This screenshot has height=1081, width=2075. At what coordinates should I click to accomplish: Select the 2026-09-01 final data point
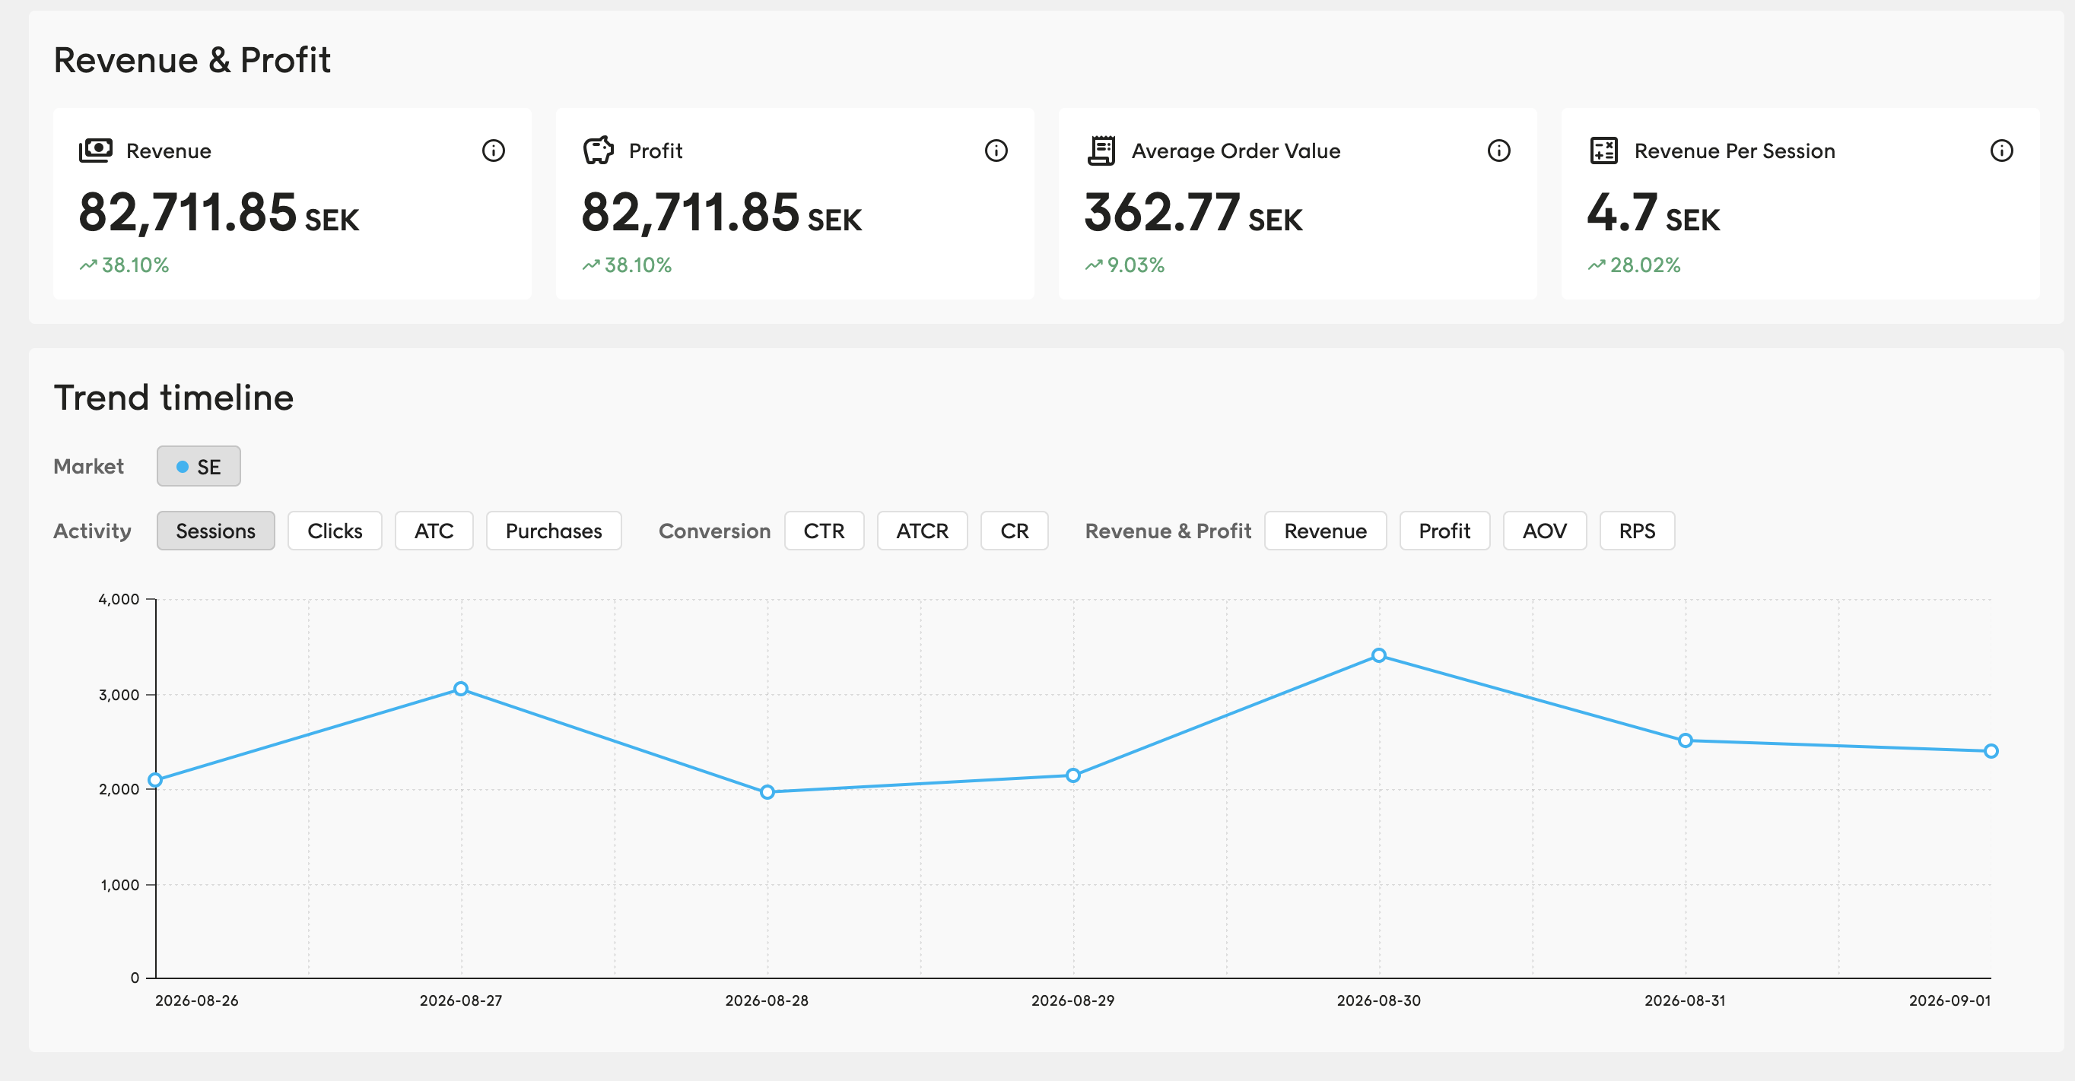click(1991, 751)
